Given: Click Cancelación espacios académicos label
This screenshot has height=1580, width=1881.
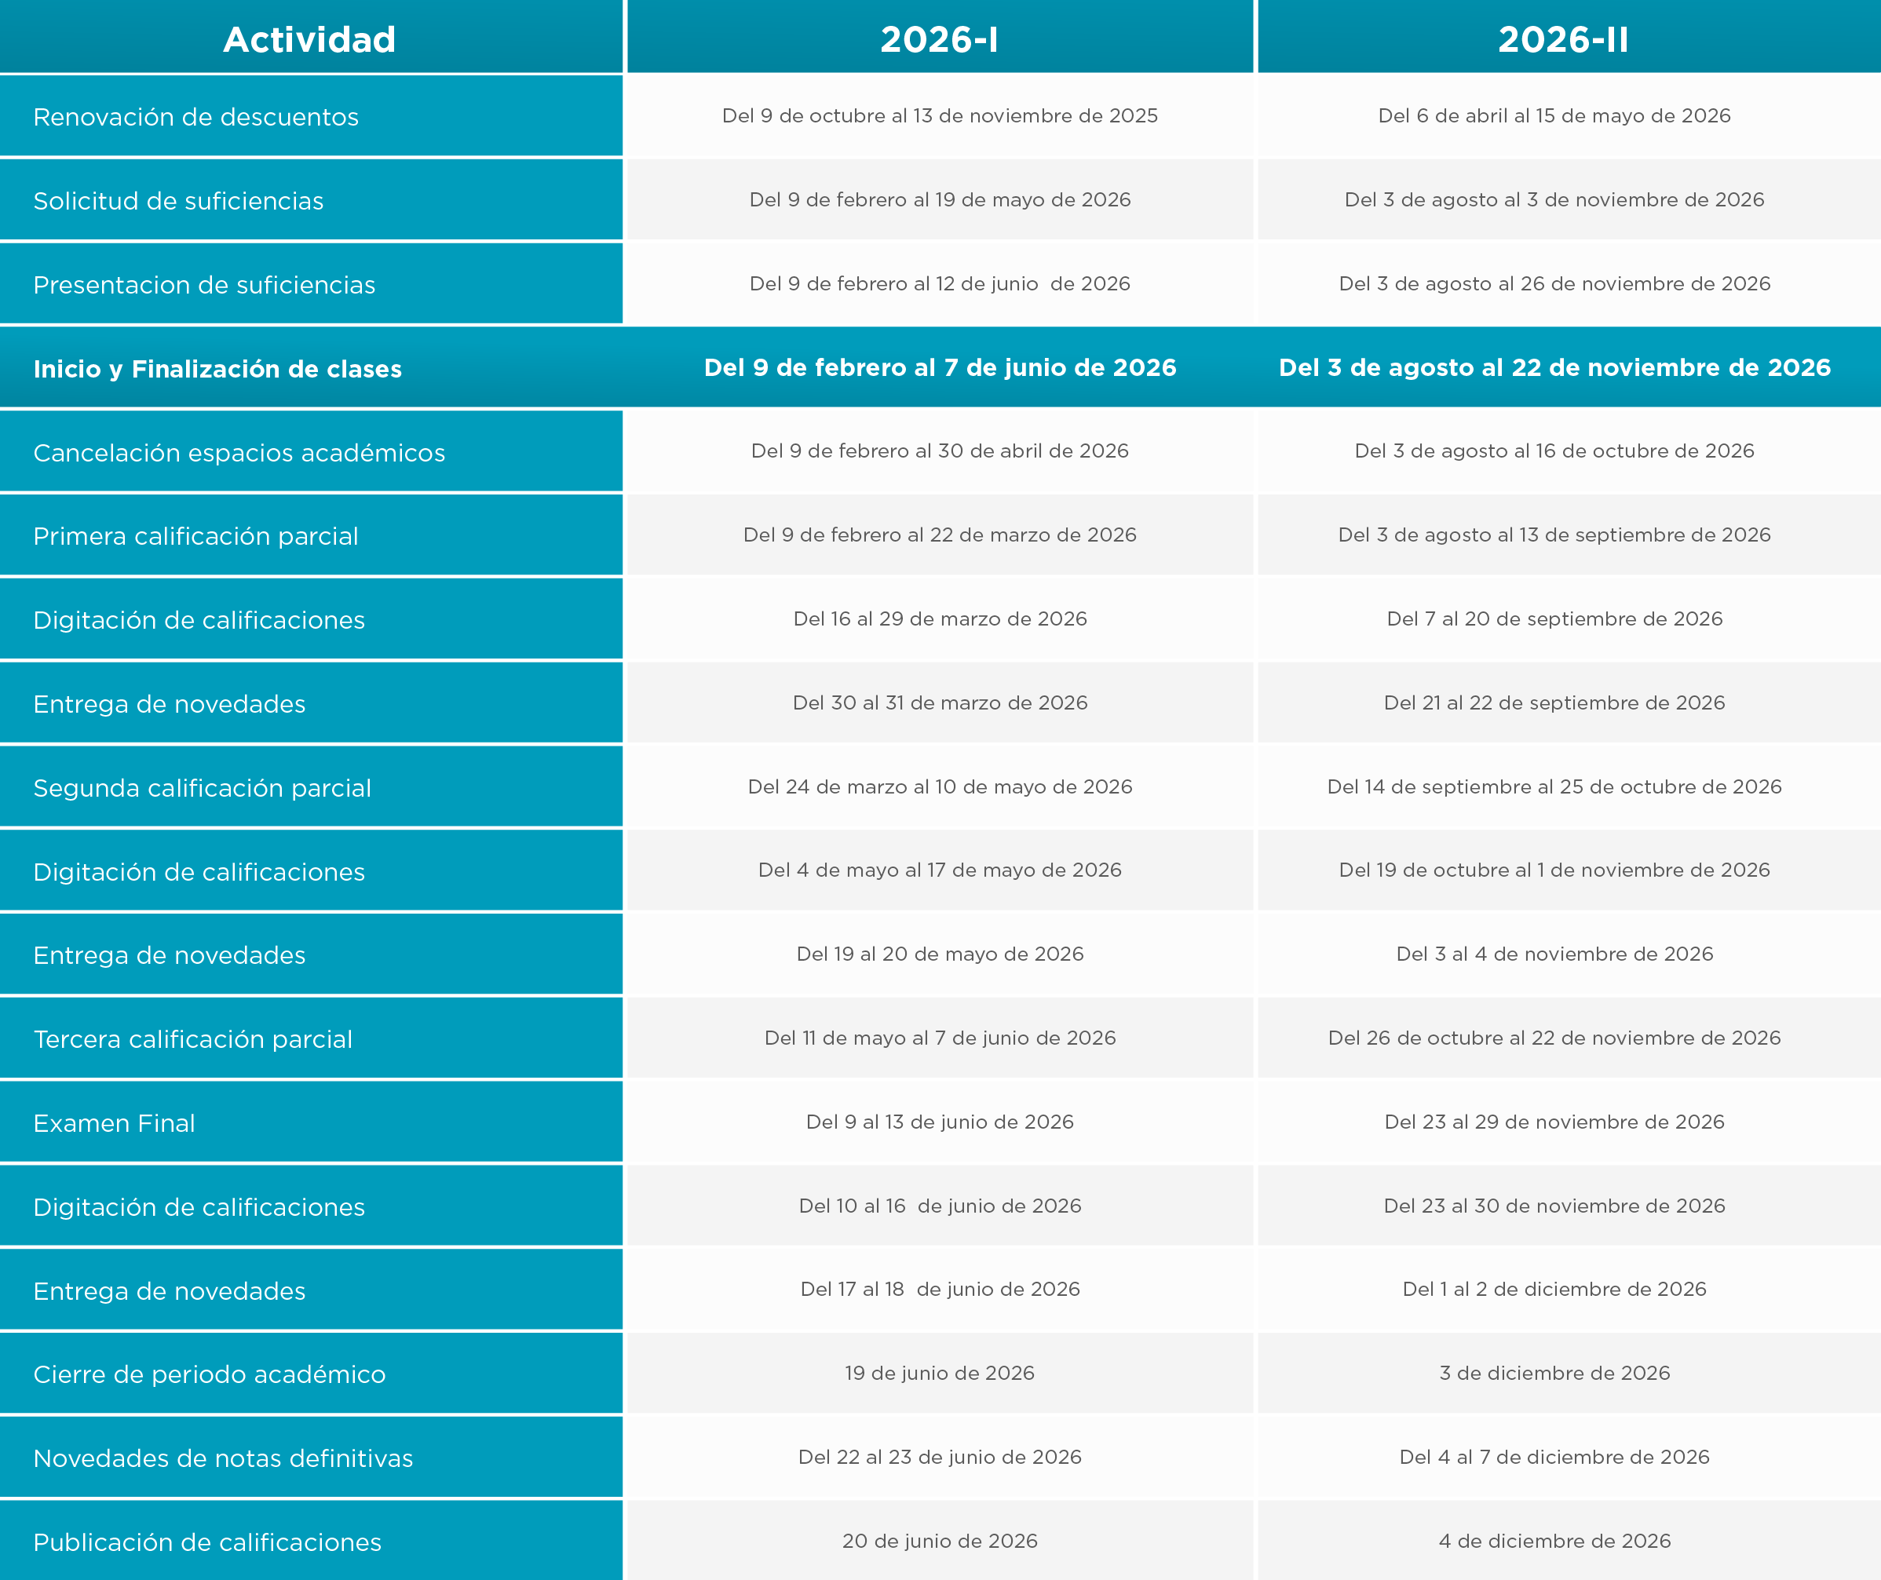Looking at the screenshot, I should click(239, 452).
